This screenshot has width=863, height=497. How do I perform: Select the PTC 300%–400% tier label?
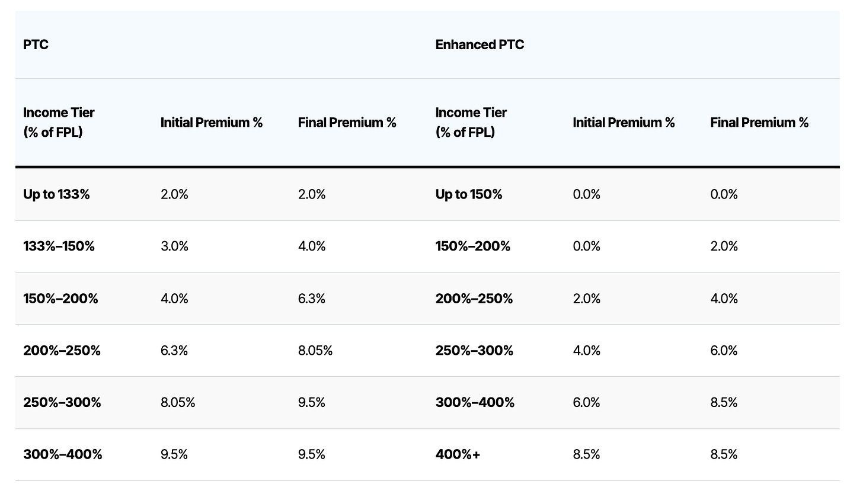point(62,454)
